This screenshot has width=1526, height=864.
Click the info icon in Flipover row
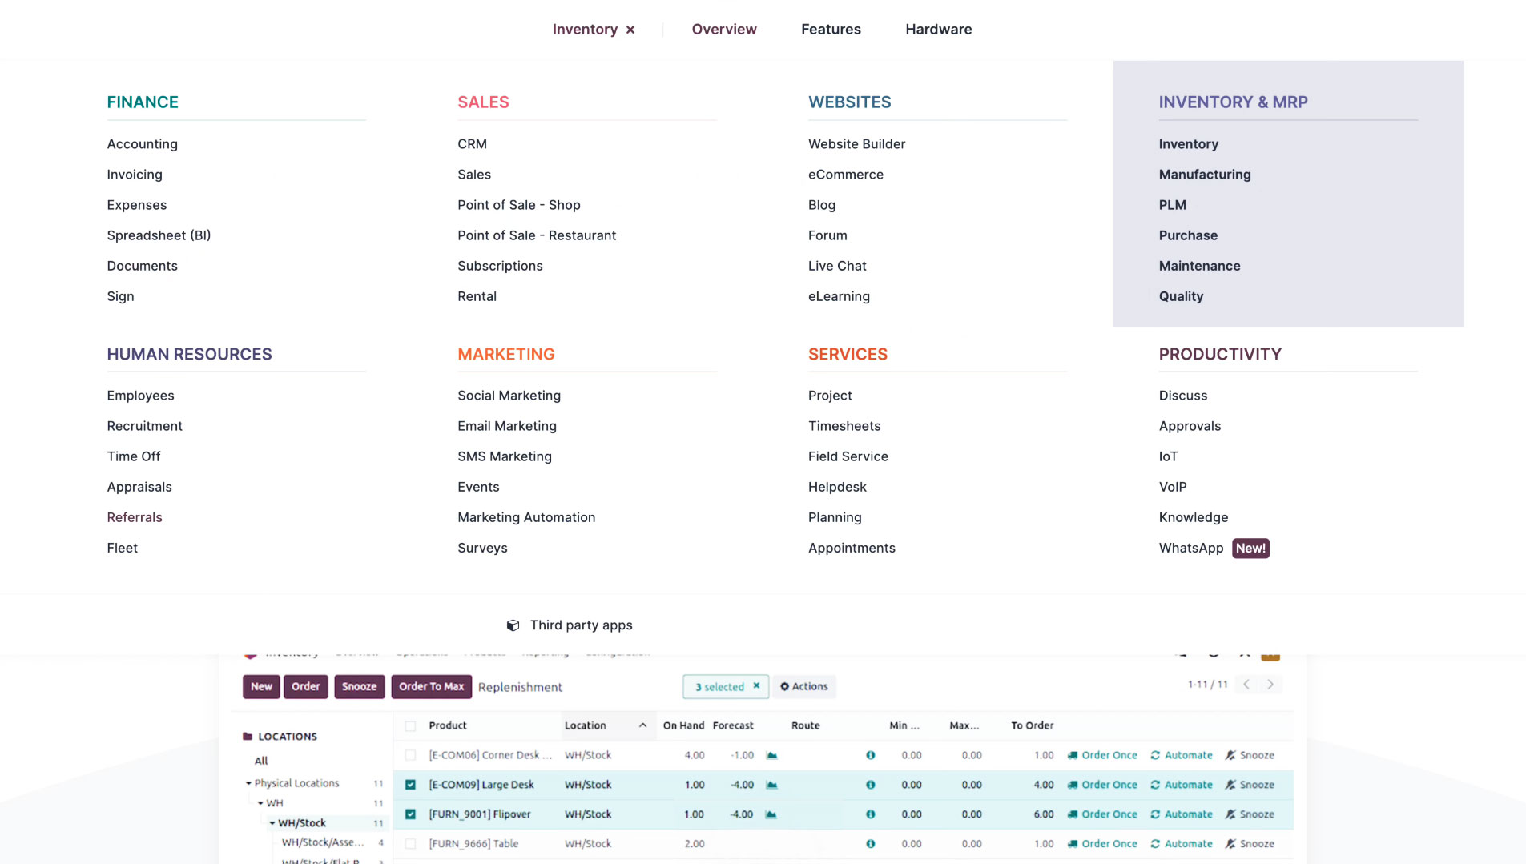click(871, 814)
